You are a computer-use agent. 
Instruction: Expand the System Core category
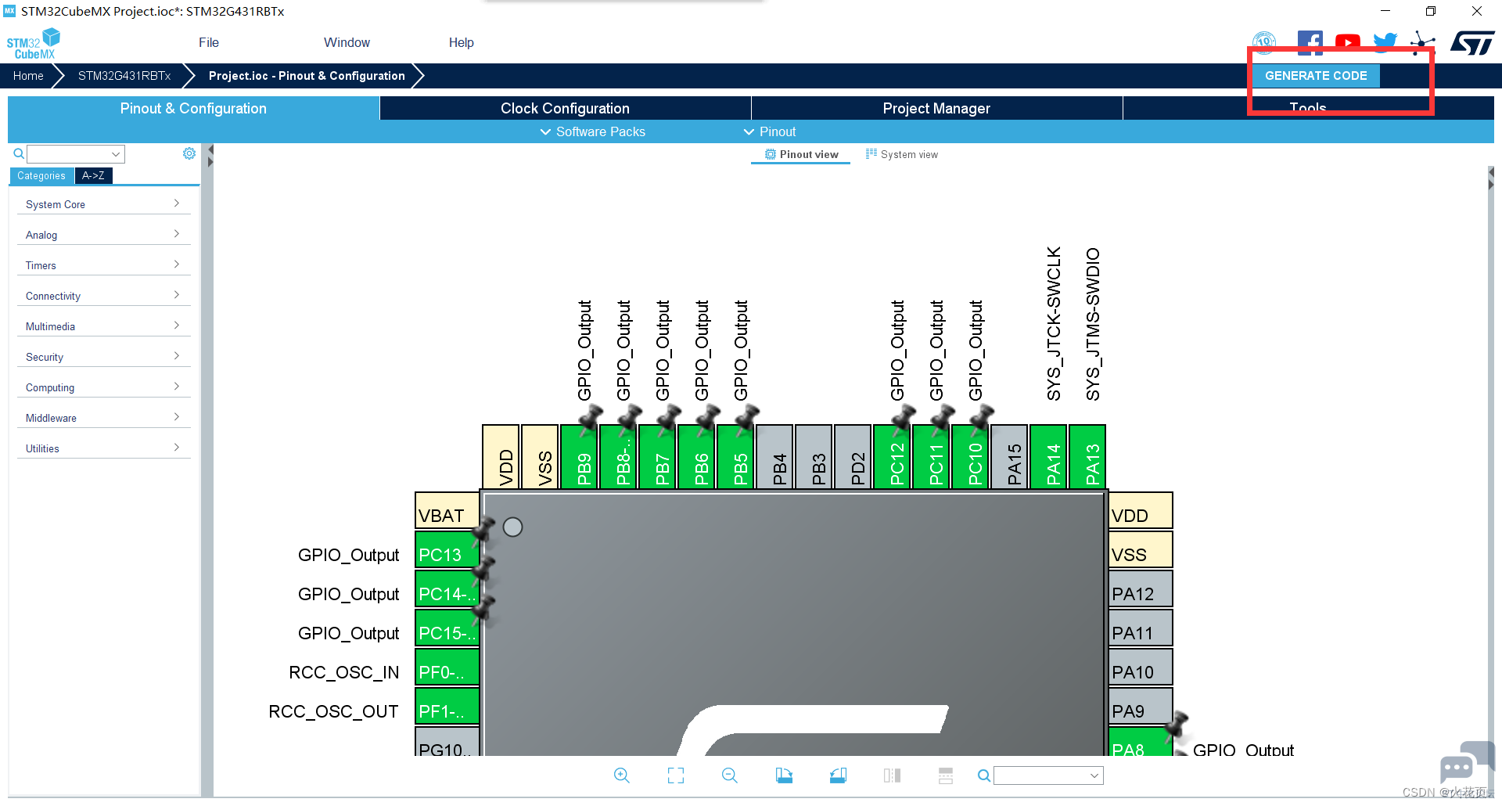[103, 204]
